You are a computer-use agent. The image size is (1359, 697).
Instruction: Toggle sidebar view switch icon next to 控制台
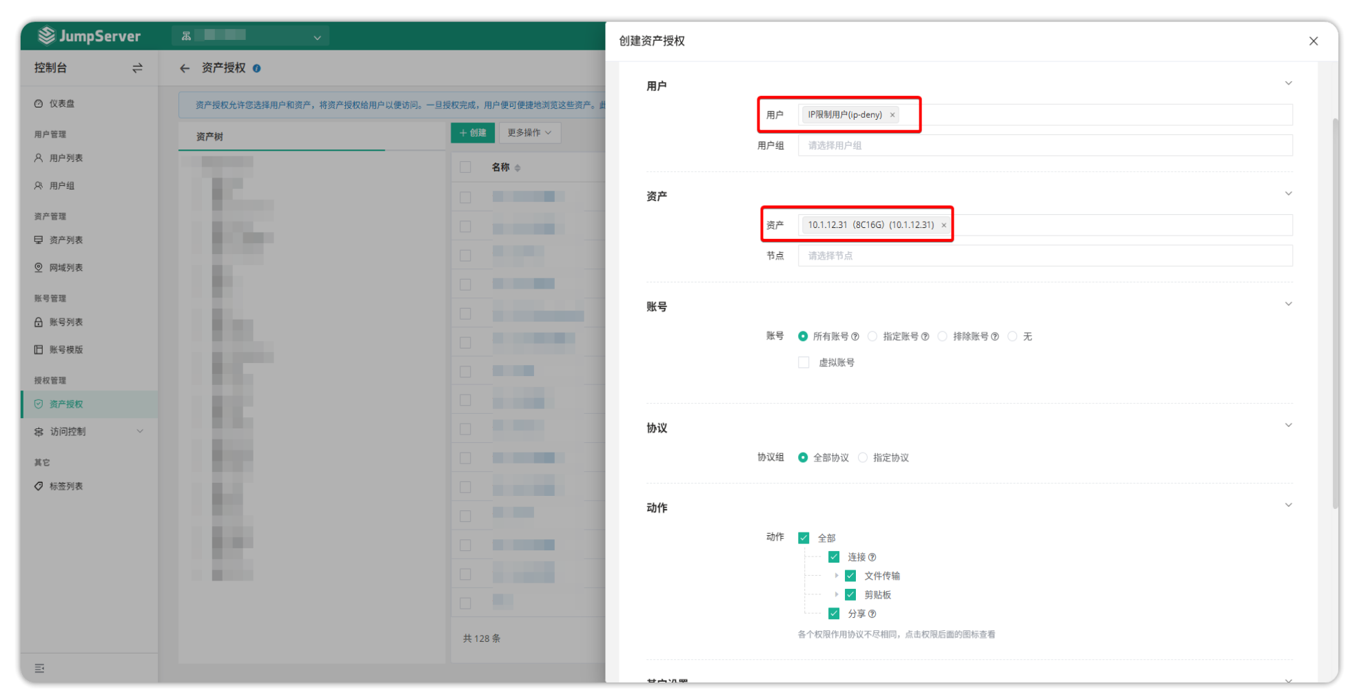click(x=137, y=68)
